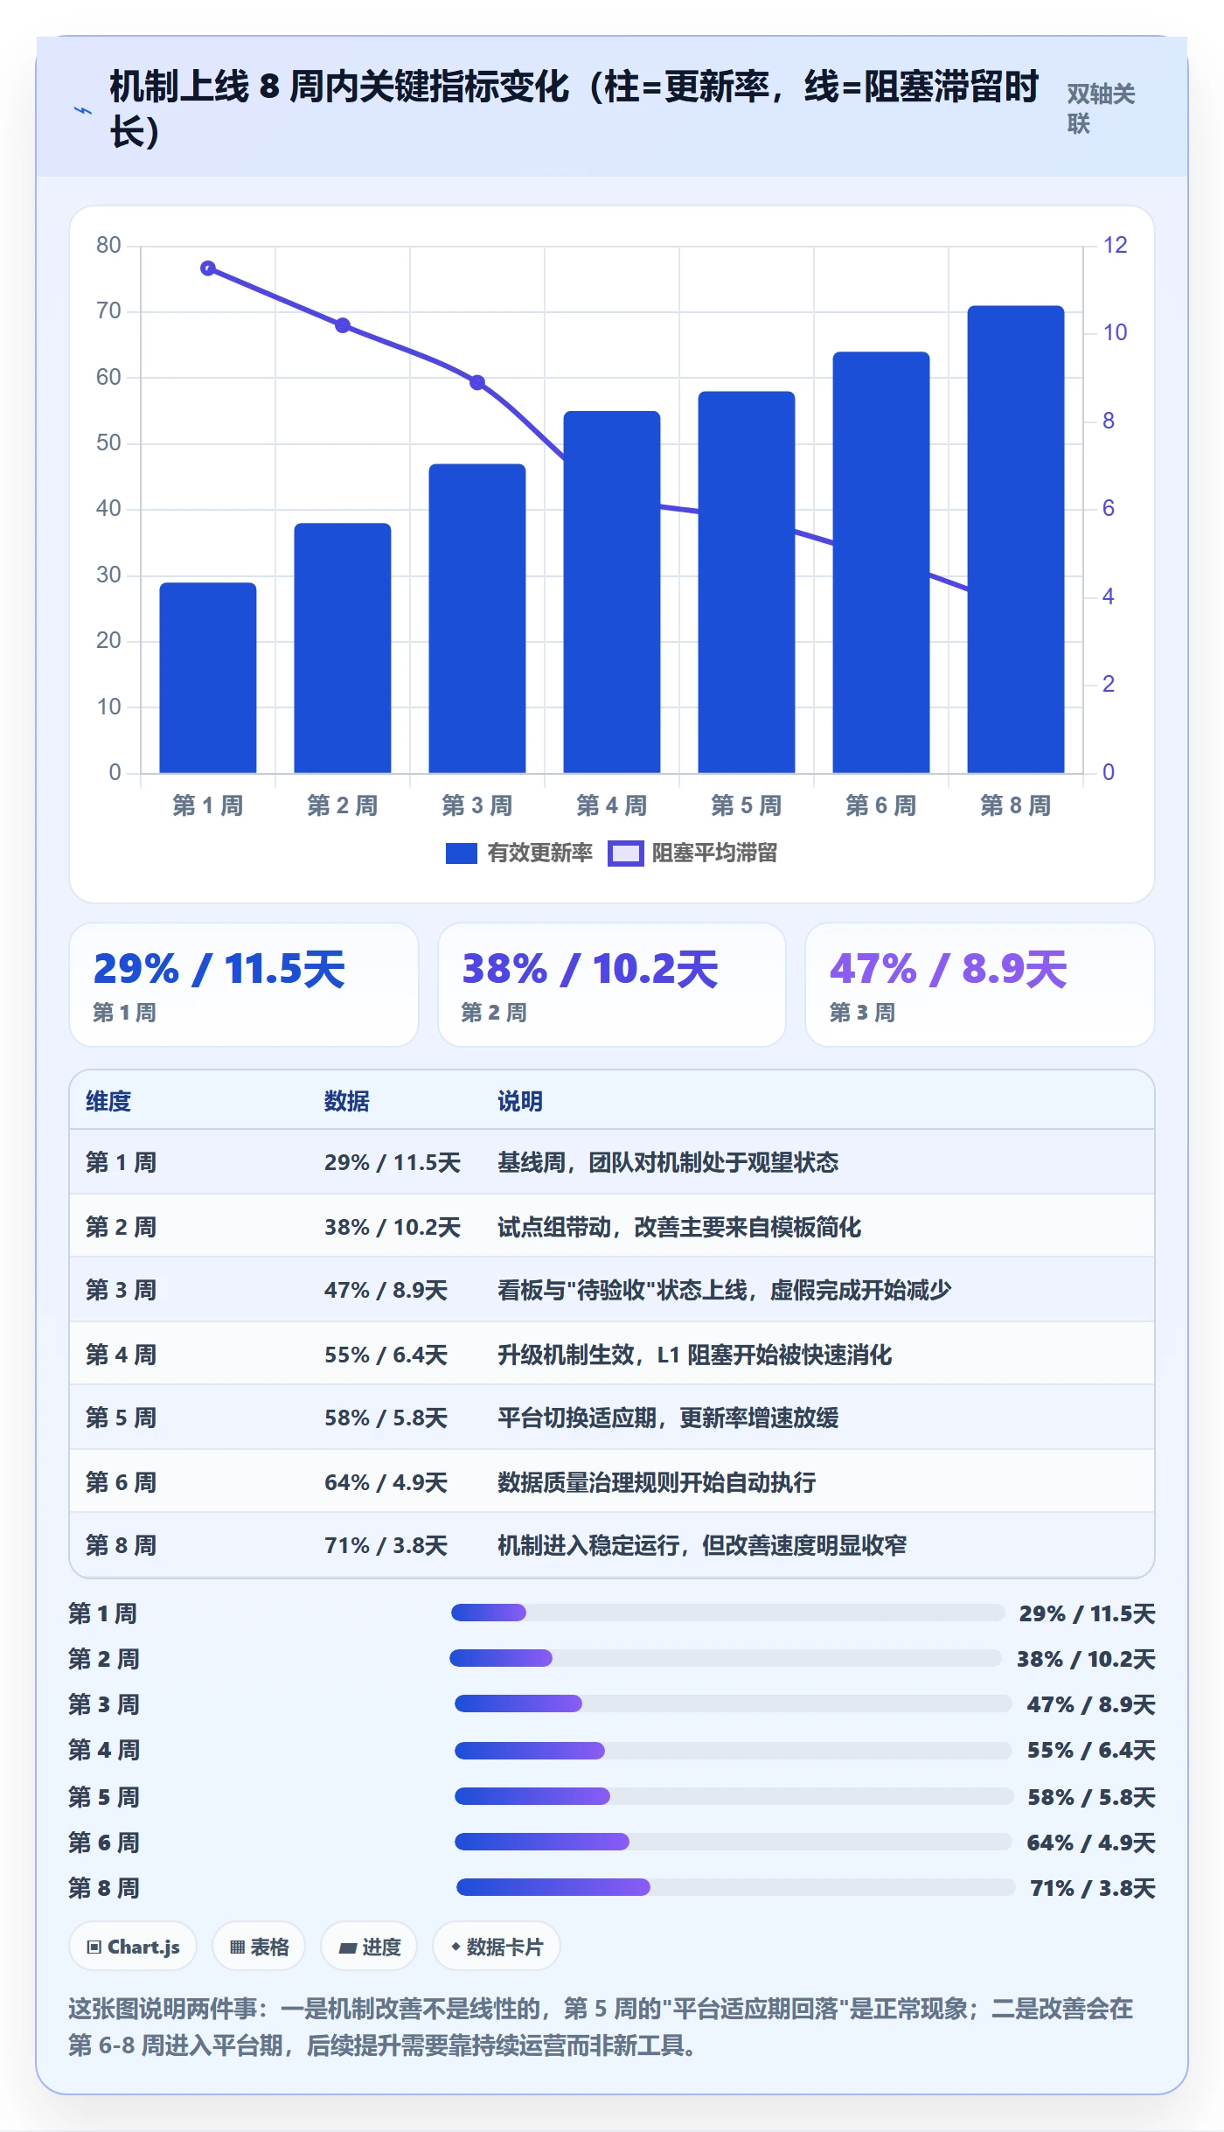
Task: Click the text '数据质量治理规则开始自动执行'
Action: point(657,1482)
